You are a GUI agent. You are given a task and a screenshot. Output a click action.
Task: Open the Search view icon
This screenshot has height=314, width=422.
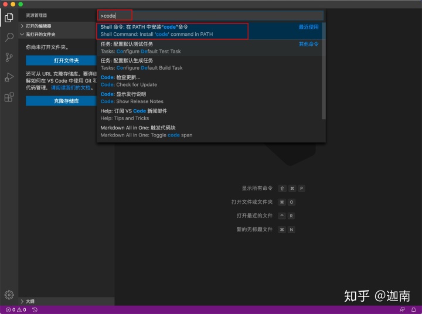pyautogui.click(x=9, y=37)
